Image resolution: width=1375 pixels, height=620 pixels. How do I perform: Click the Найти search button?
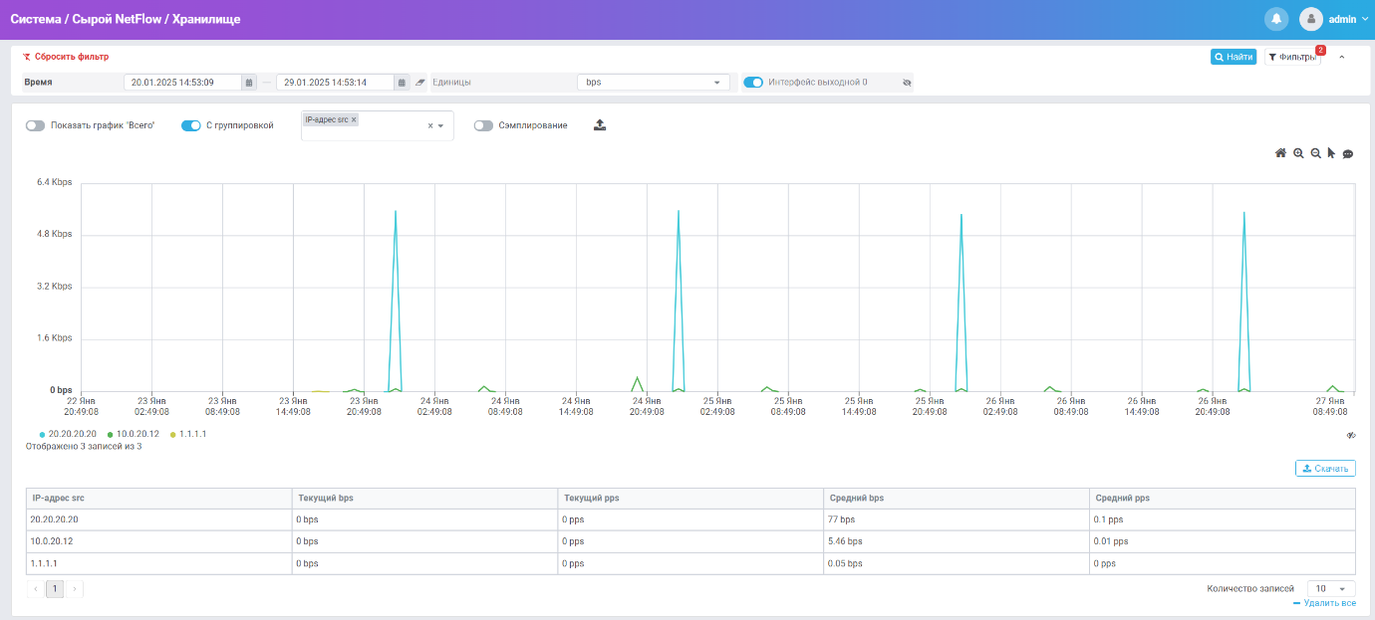pos(1234,57)
